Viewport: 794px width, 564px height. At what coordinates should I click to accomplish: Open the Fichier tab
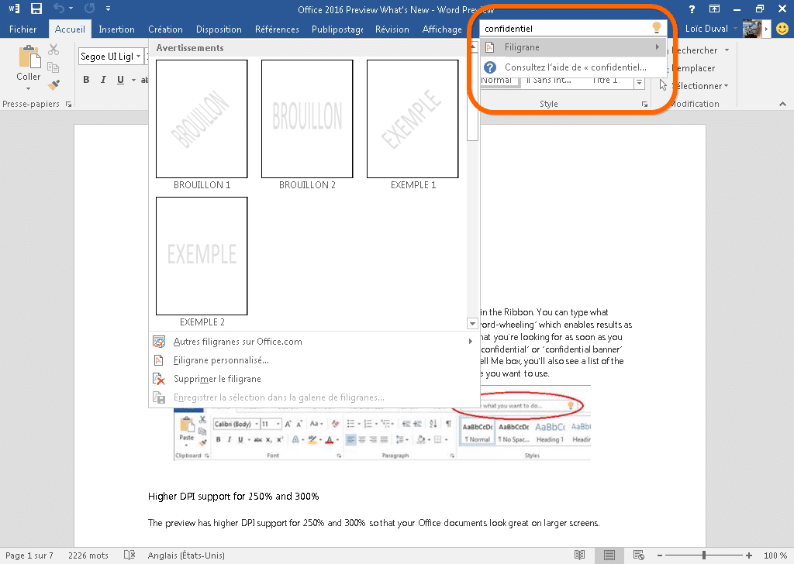22,29
